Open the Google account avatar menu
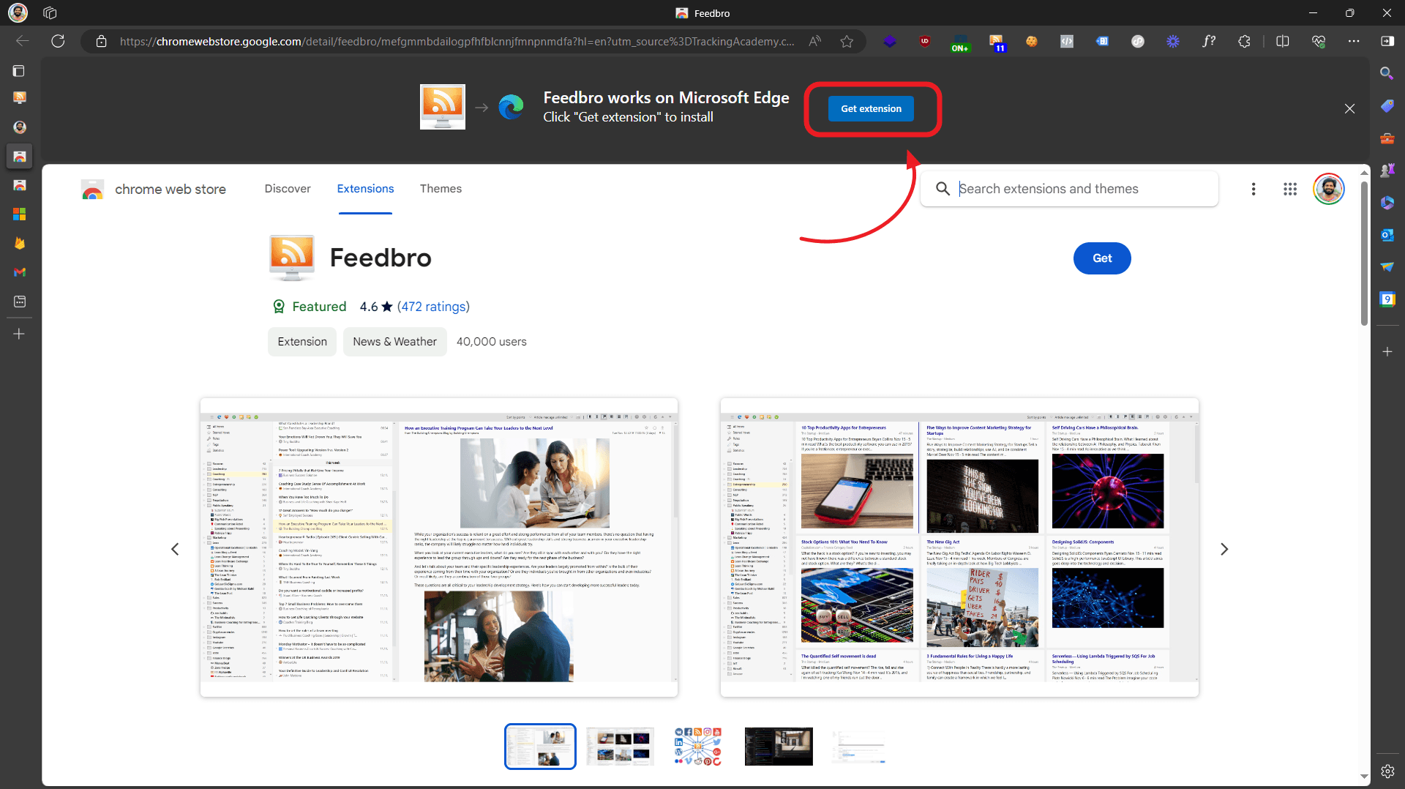The width and height of the screenshot is (1405, 789). click(1329, 190)
